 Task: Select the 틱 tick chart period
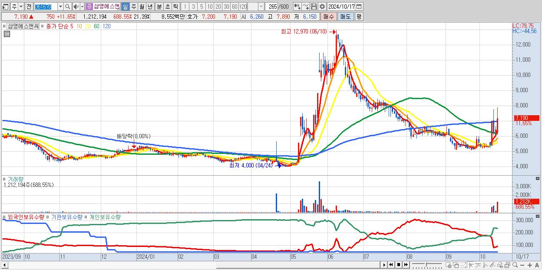[175, 7]
